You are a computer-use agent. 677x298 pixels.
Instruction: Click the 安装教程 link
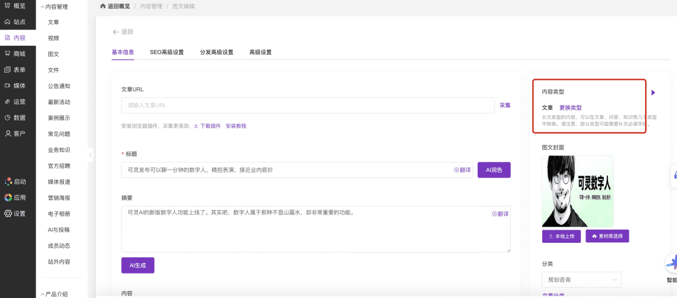236,126
